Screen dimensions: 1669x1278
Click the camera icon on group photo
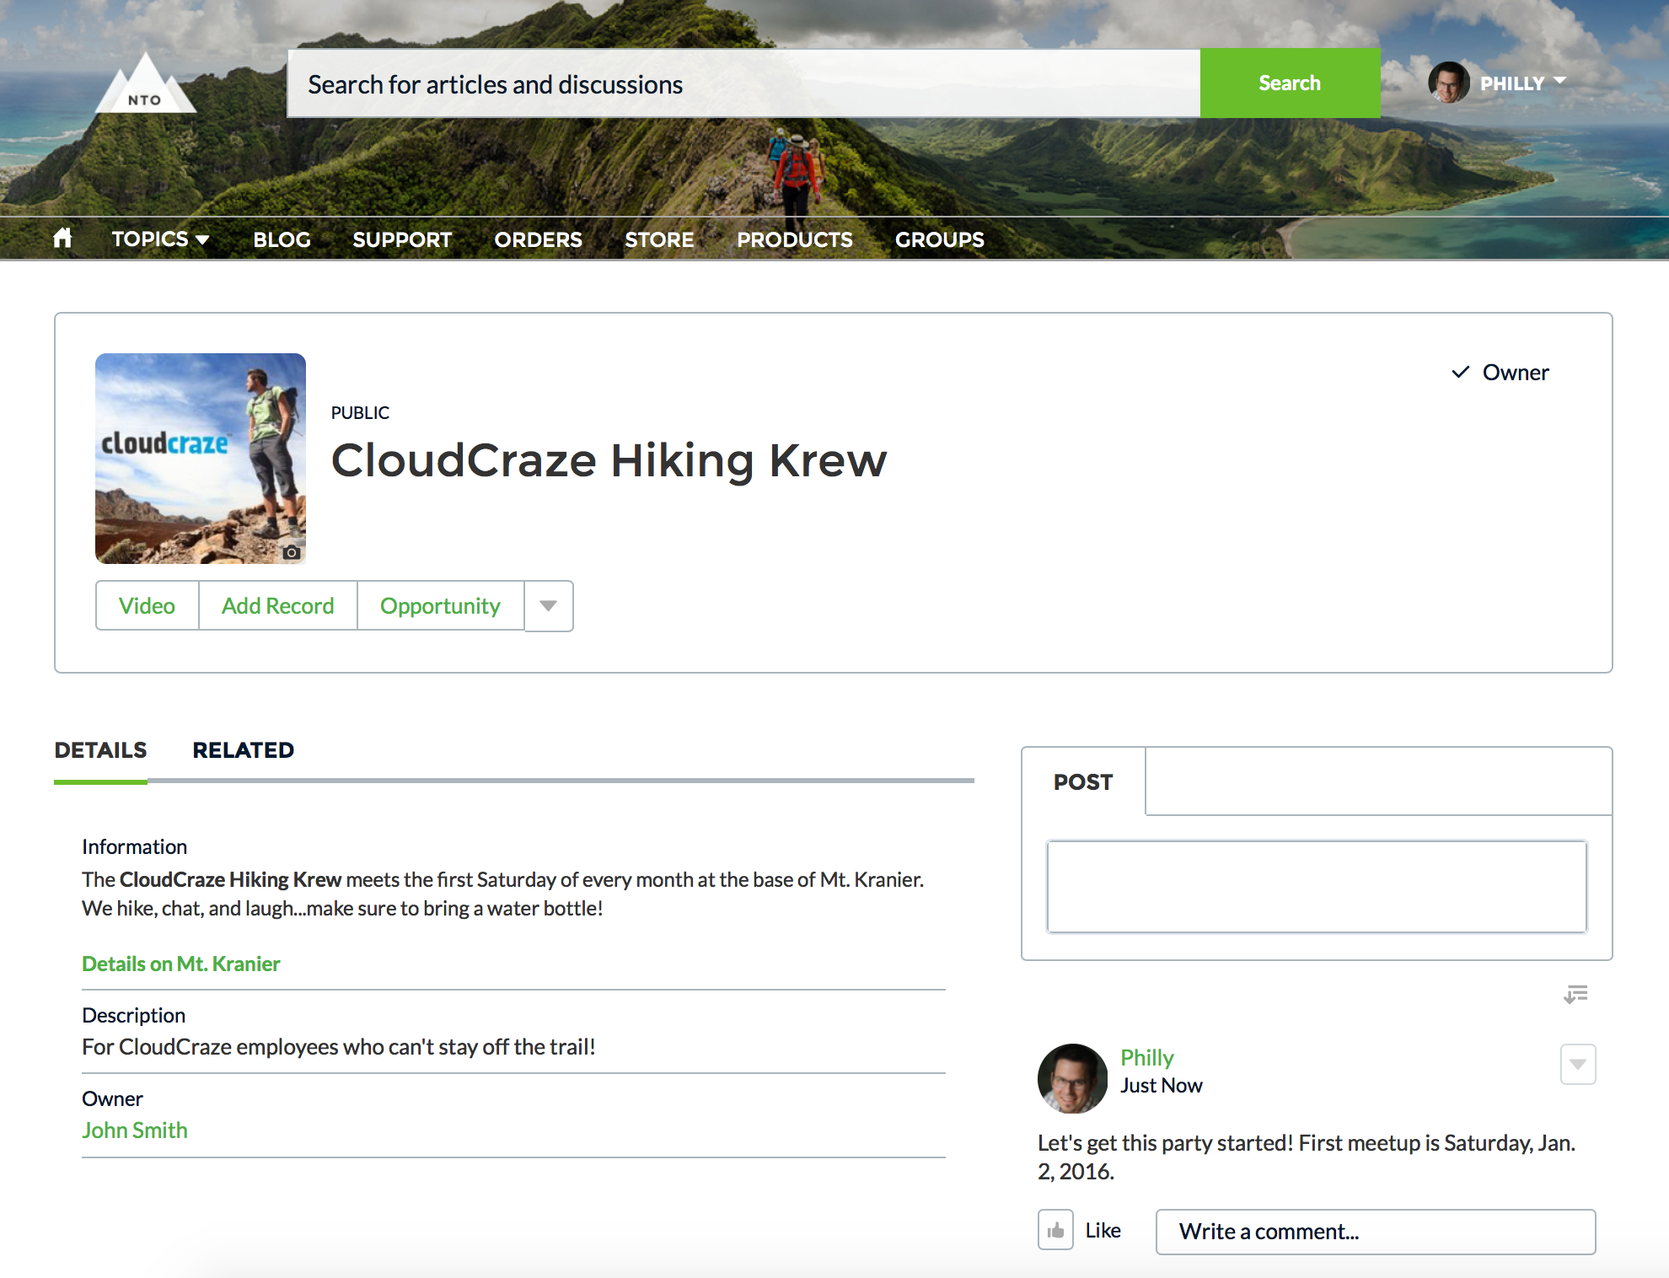pos(291,552)
